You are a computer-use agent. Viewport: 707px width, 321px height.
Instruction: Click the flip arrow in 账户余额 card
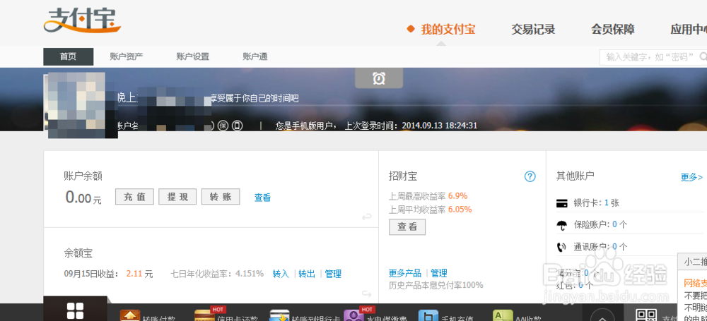coord(366,217)
